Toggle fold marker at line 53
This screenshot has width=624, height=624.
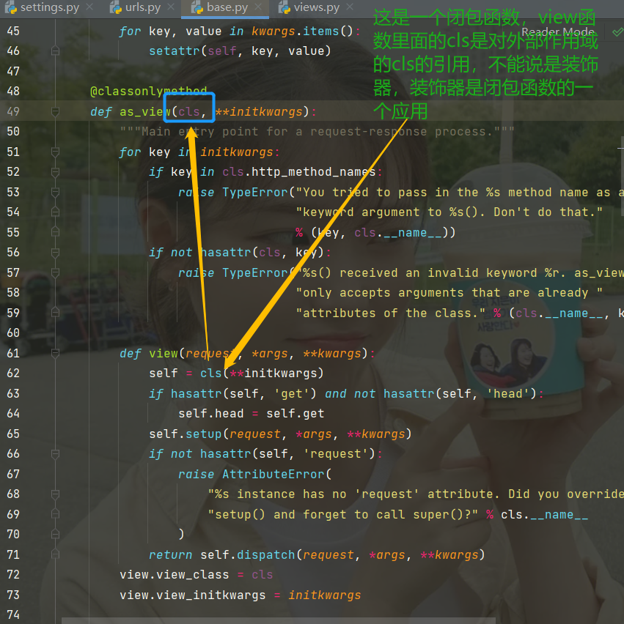(x=56, y=192)
